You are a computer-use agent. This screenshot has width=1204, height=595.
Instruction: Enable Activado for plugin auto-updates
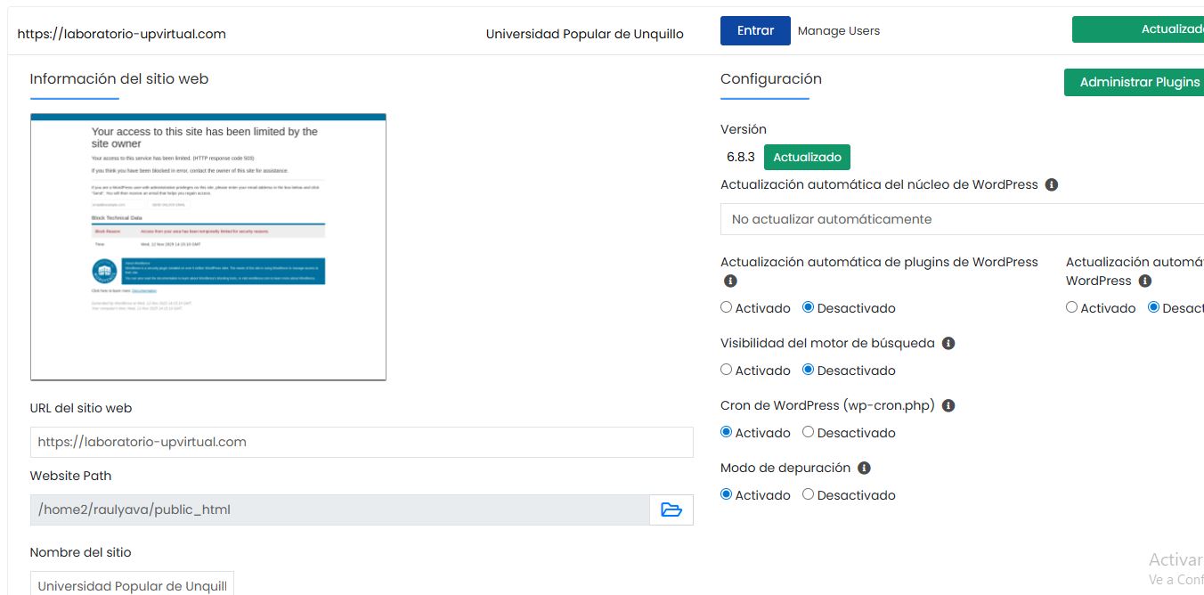click(x=727, y=307)
